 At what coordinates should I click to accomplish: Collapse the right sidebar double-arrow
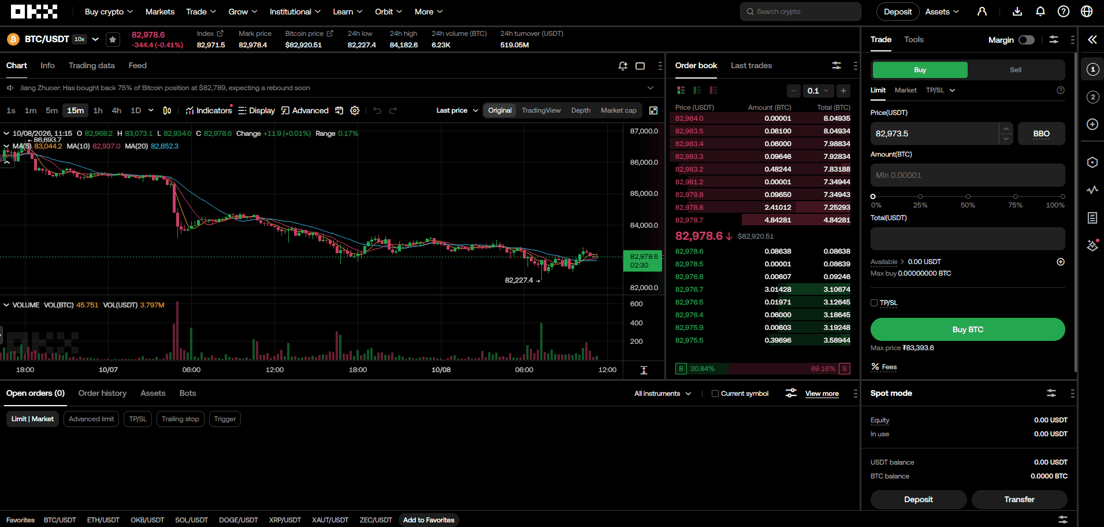click(1092, 39)
